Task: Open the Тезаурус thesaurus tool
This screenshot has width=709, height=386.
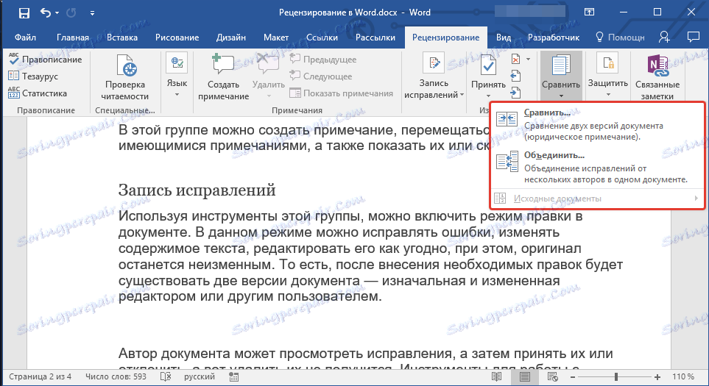Action: [x=38, y=76]
